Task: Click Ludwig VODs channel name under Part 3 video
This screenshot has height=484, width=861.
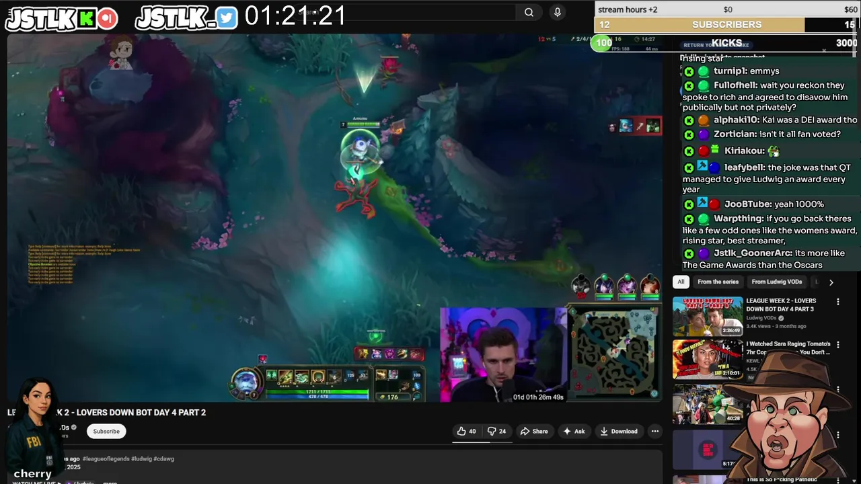Action: click(x=761, y=318)
